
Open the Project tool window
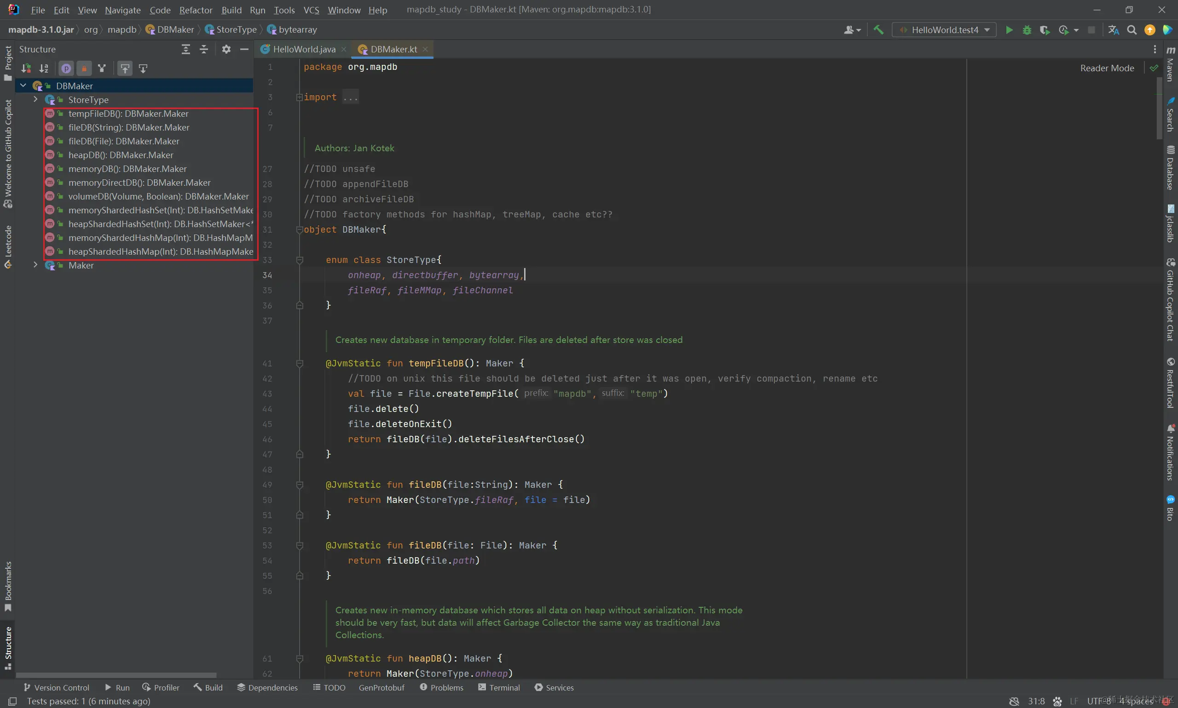click(8, 63)
